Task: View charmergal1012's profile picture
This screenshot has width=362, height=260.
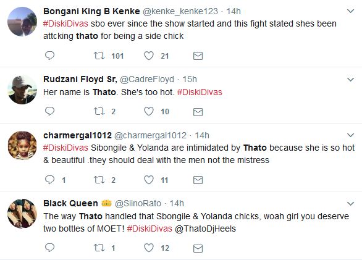Action: tap(22, 146)
